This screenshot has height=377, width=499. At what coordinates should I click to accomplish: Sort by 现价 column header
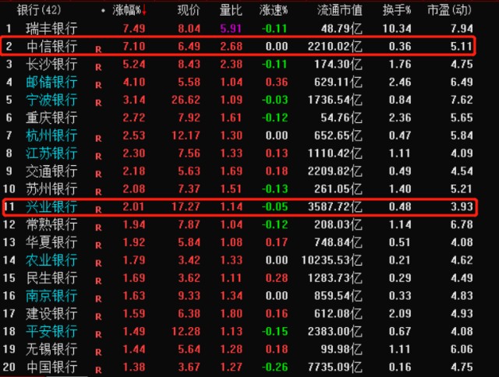tap(189, 10)
